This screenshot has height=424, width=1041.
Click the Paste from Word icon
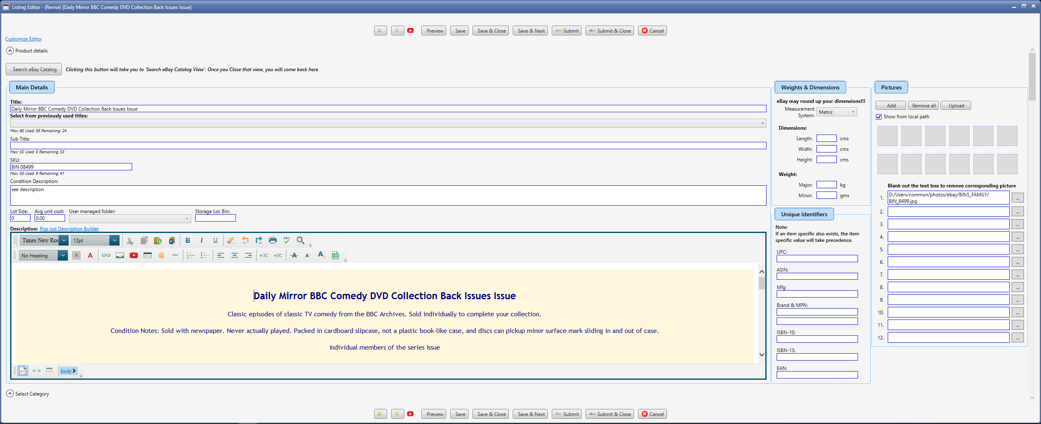(x=172, y=241)
